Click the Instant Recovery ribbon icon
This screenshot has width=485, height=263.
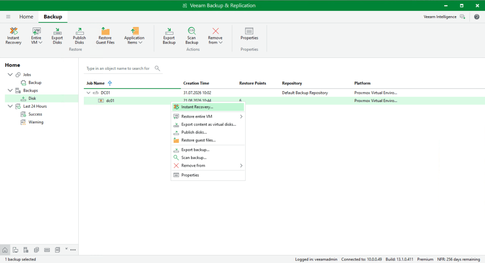[13, 36]
